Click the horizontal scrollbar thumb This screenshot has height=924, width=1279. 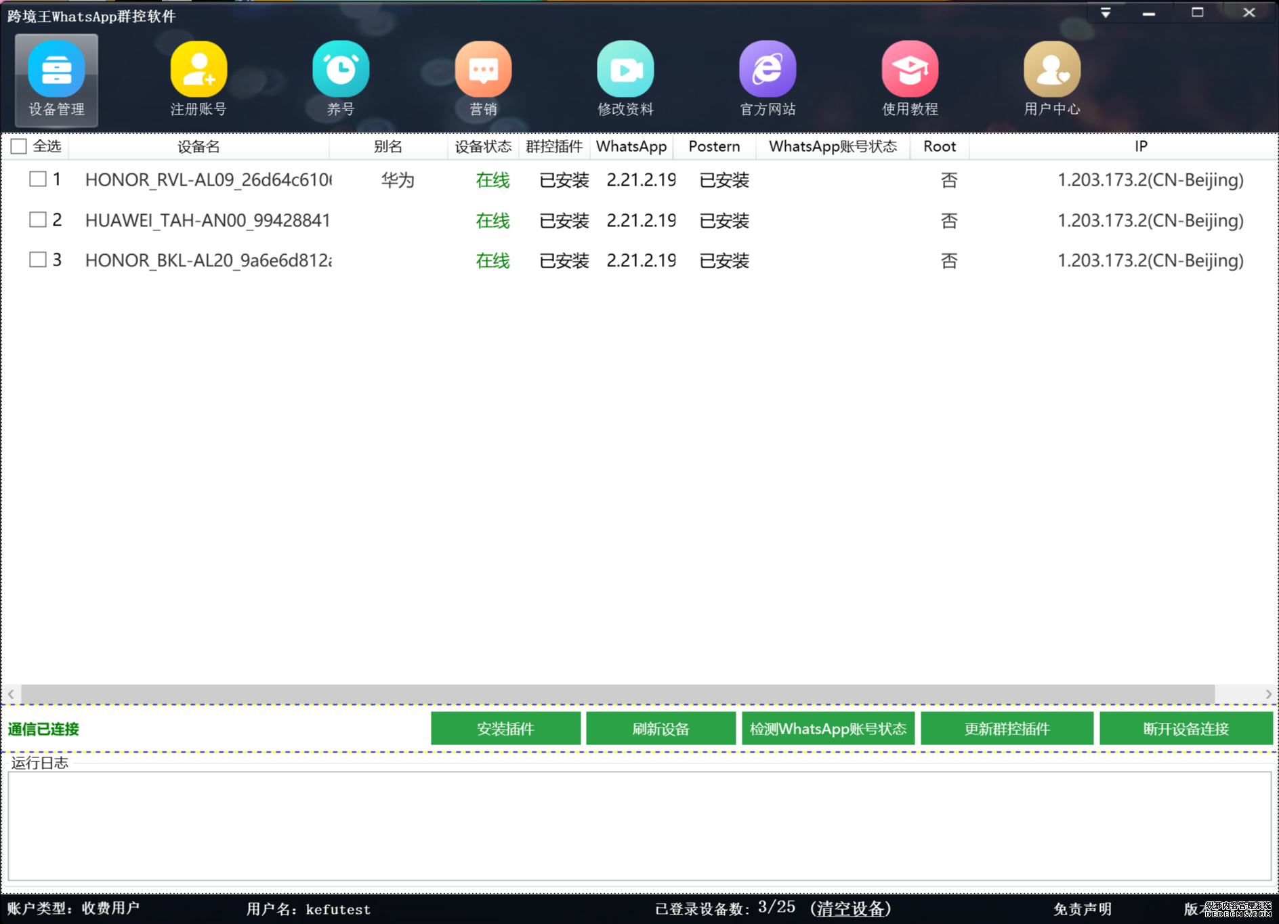pos(618,694)
